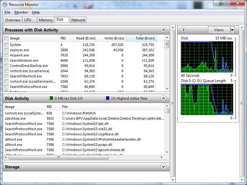Screen dimensions: 247x185
Task: Check the ControlDeckStartUp.exe checkbox
Action: [x=6, y=66]
